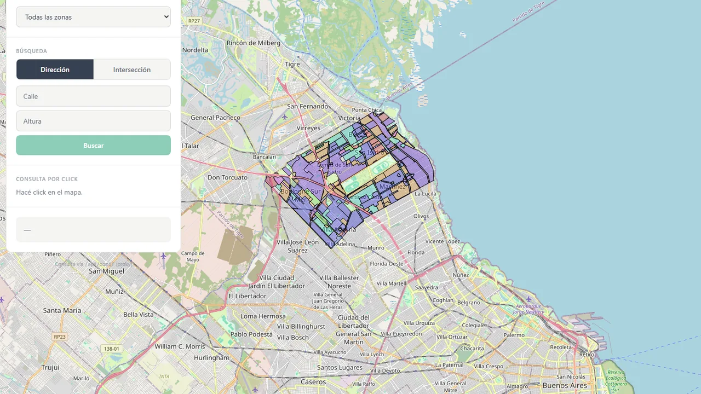Click the "Saavedra" map label
This screenshot has height=394, width=701.
point(427,287)
